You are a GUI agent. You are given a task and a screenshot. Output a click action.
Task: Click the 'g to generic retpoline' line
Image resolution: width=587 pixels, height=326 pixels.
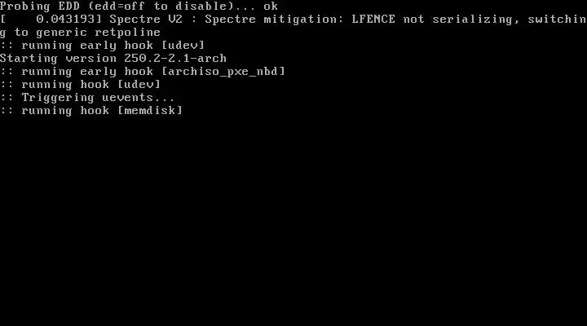click(x=80, y=33)
